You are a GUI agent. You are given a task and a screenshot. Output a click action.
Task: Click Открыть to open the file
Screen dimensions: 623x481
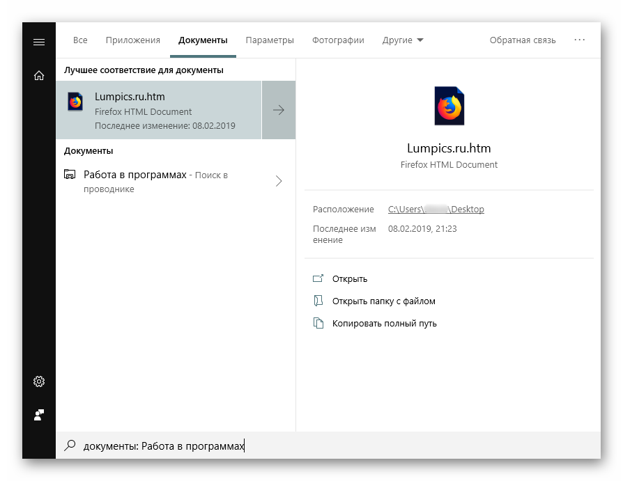point(350,279)
